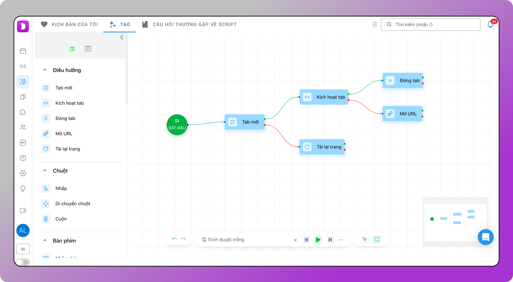
Task: Open the notifications bell icon
Action: [490, 25]
